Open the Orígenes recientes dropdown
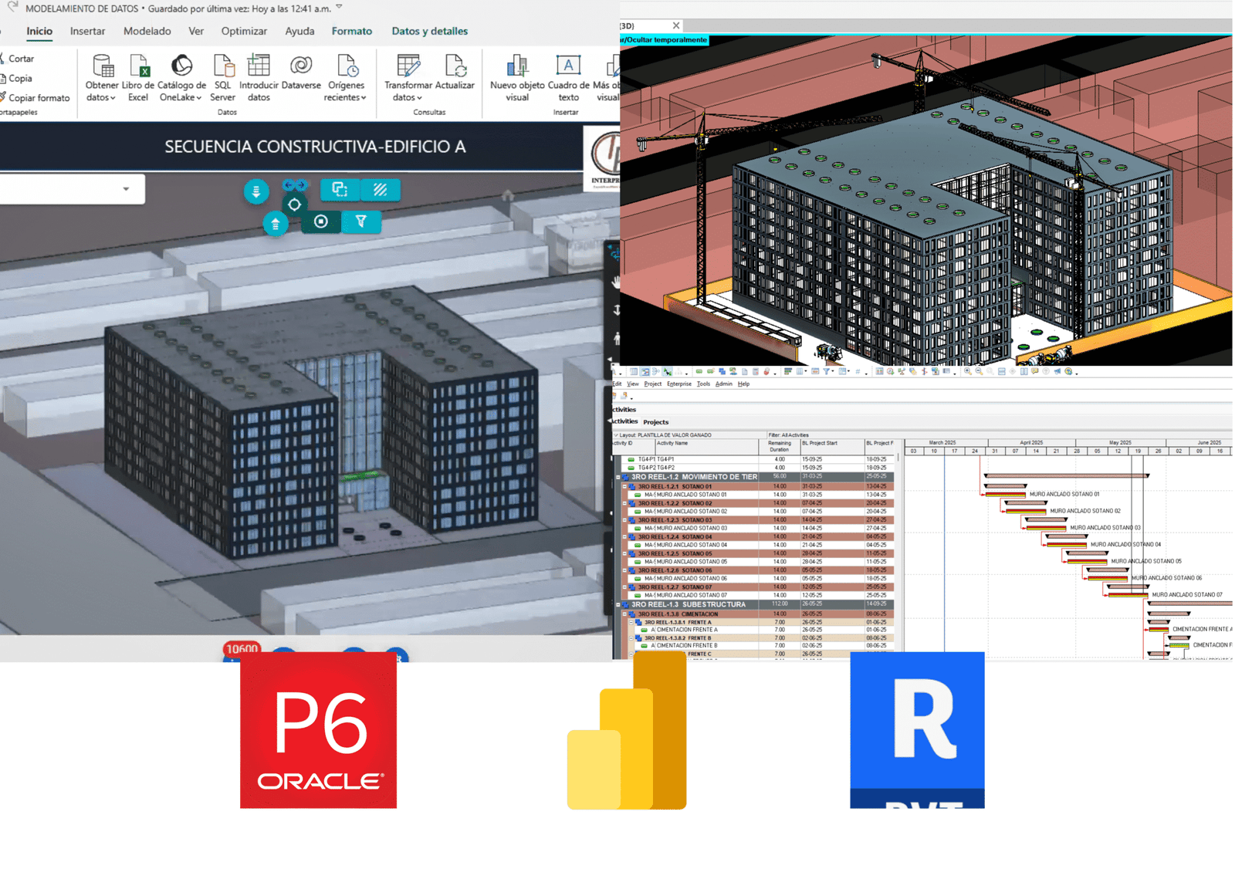This screenshot has height=869, width=1235. (x=346, y=77)
